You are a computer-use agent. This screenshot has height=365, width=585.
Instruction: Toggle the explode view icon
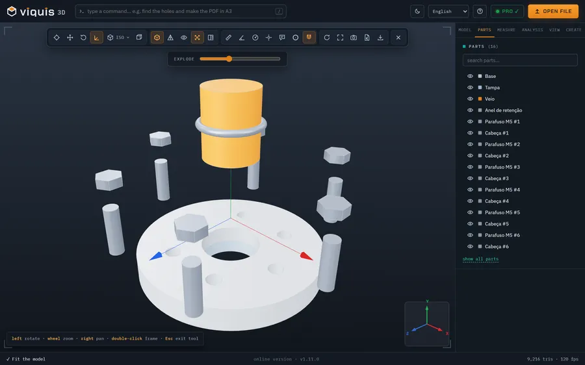click(x=198, y=38)
